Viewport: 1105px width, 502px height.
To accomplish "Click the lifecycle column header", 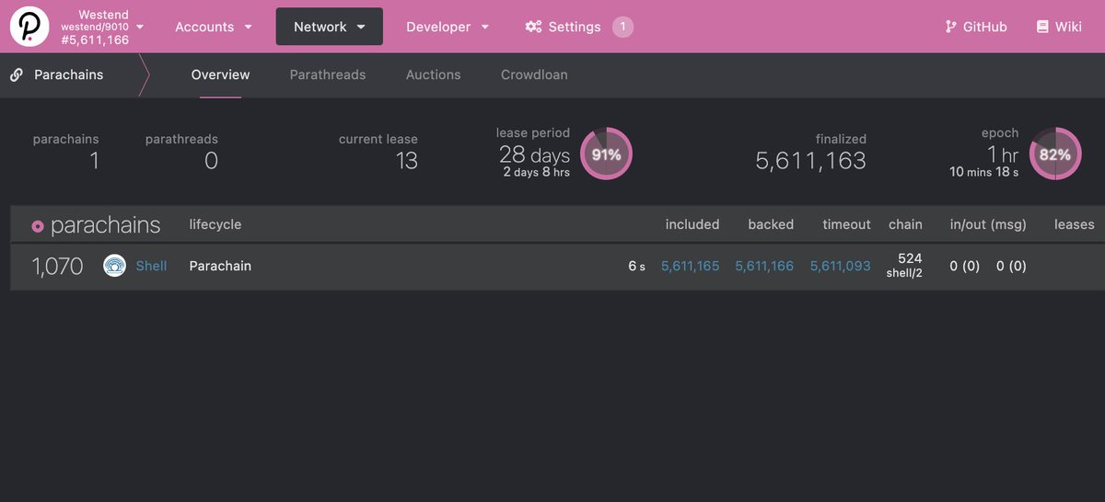I will [215, 224].
